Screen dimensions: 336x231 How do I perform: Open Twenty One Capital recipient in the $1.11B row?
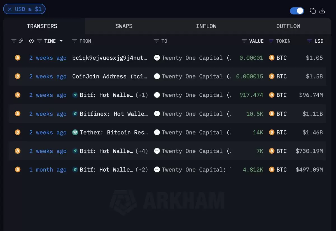click(x=196, y=114)
